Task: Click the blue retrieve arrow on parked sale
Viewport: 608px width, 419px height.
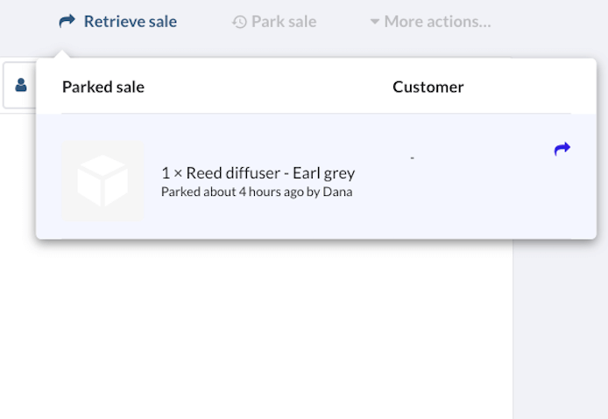Action: click(x=562, y=149)
